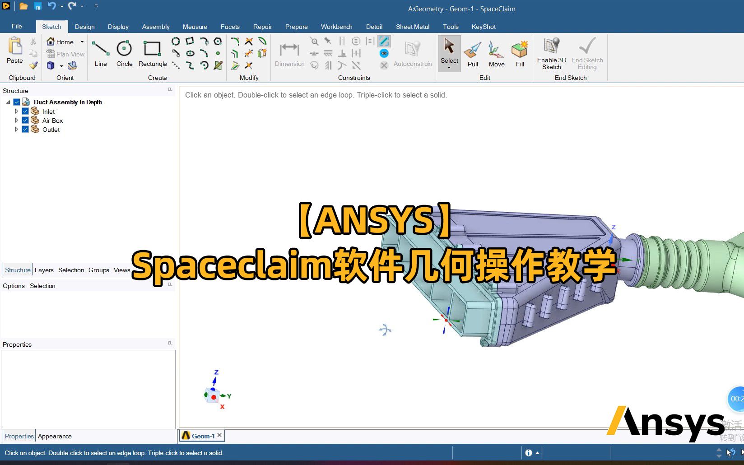This screenshot has height=465, width=744.
Task: Select the Geom-1 document tab
Action: (203, 436)
